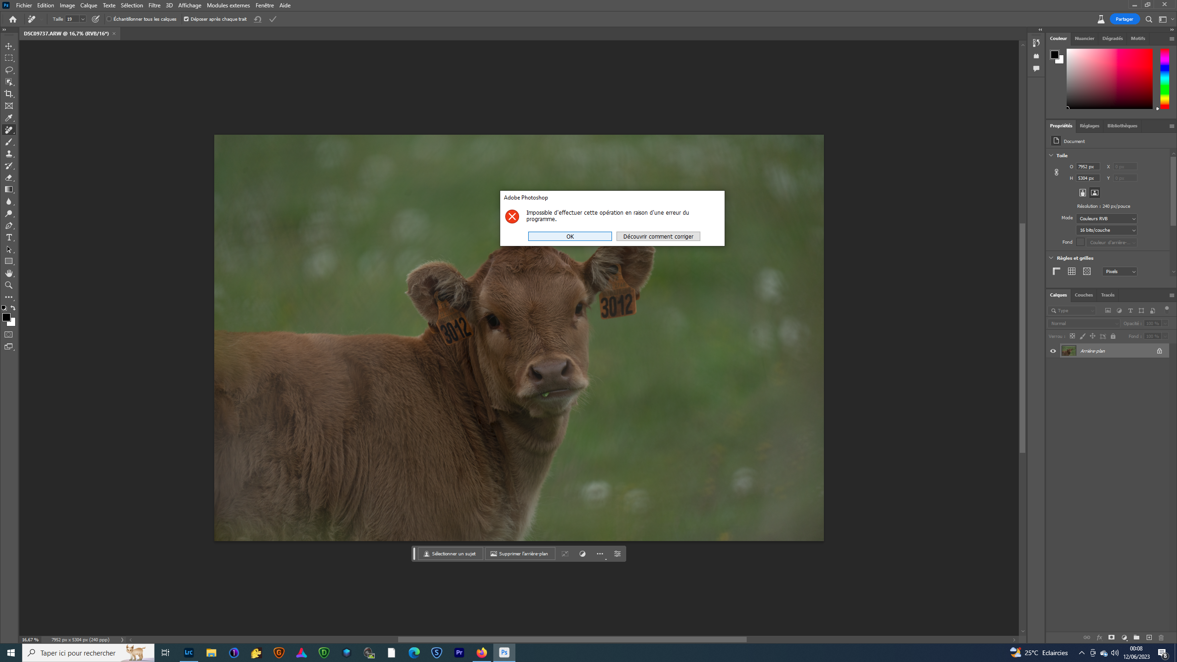The height and width of the screenshot is (662, 1177).
Task: Select the Move tool
Action: (x=9, y=46)
